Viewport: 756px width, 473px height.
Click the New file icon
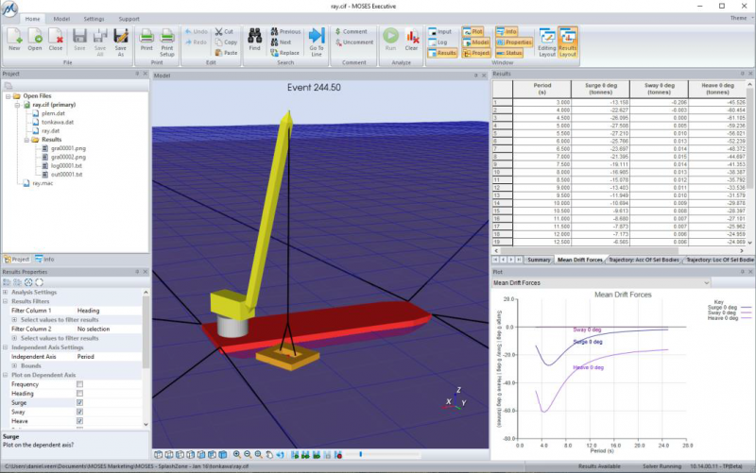[14, 37]
